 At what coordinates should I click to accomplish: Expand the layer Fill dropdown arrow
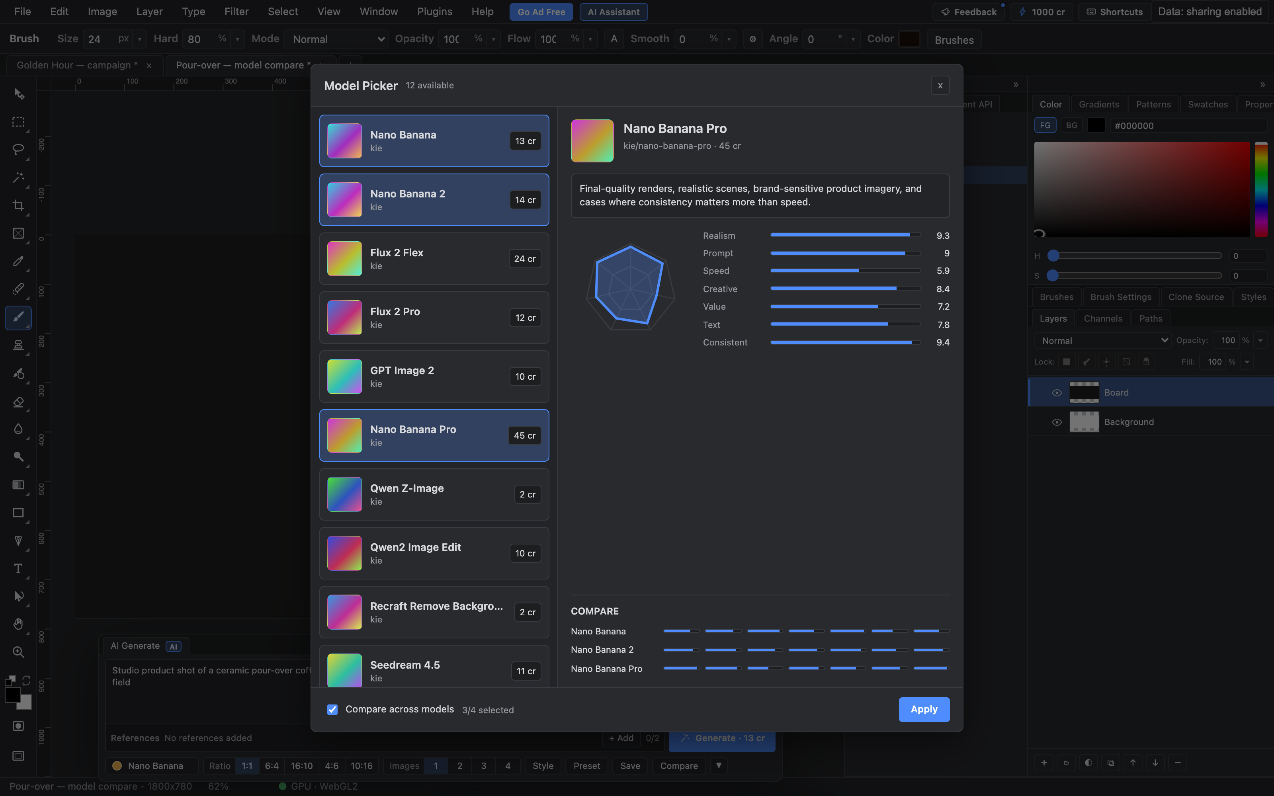tap(1247, 362)
